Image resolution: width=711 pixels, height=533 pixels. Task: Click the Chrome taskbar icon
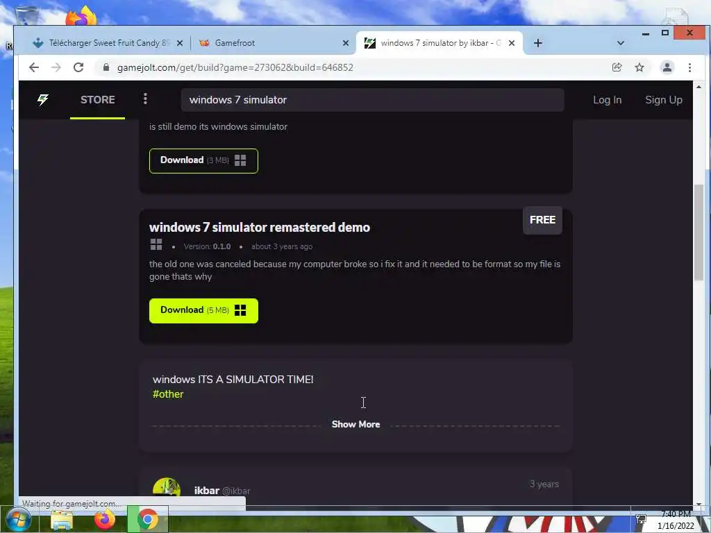pos(147,519)
